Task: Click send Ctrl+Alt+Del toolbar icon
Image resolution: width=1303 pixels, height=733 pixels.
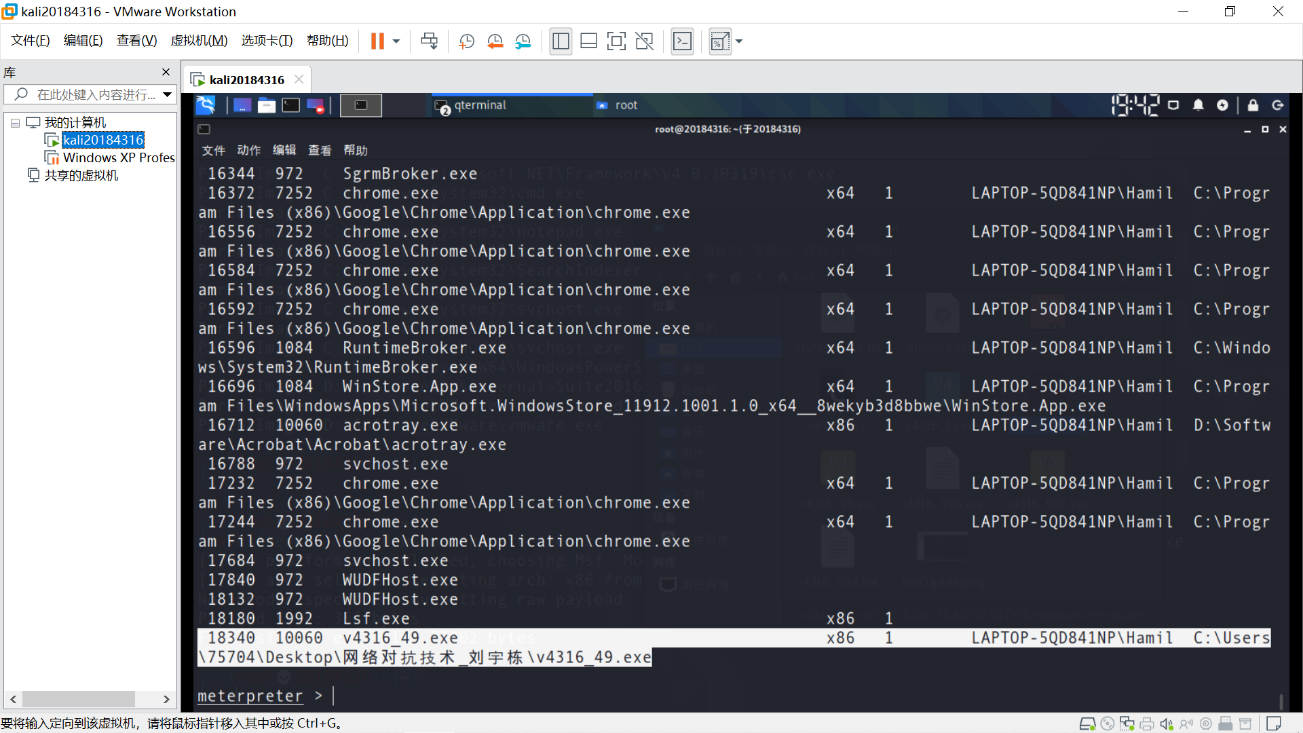Action: coord(429,41)
